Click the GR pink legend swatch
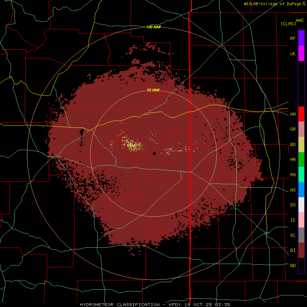307x307 pixels. pos(301,129)
